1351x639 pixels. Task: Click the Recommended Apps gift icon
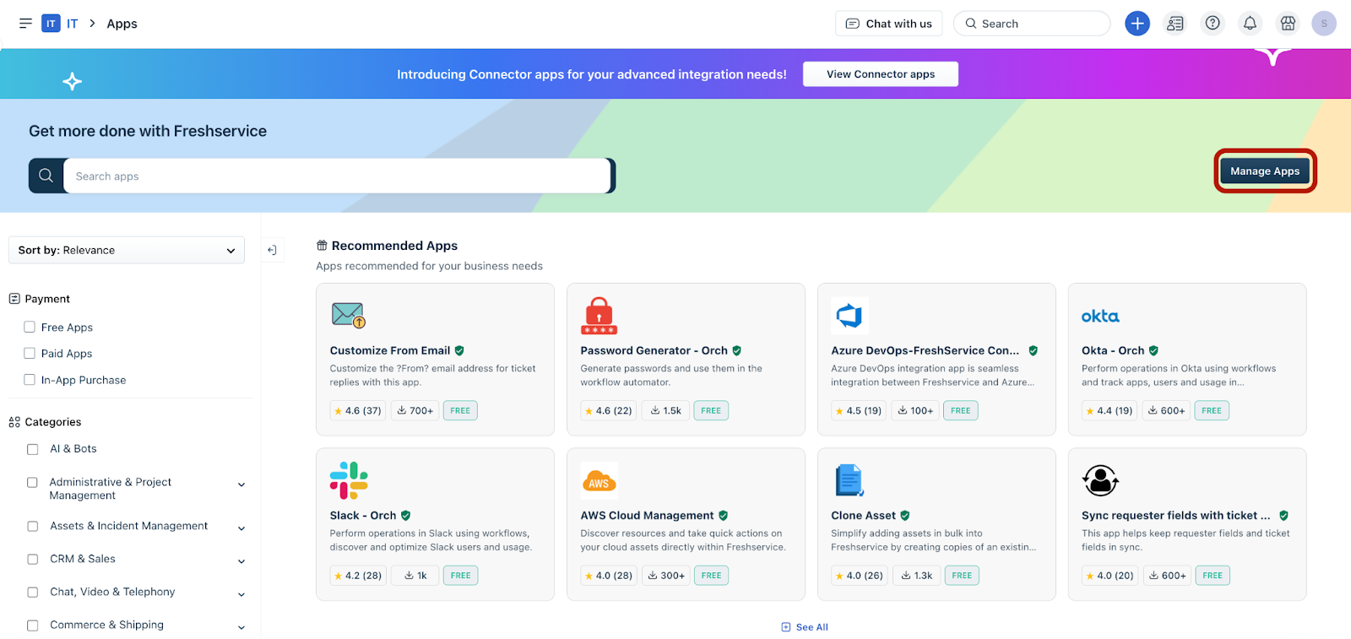[322, 246]
